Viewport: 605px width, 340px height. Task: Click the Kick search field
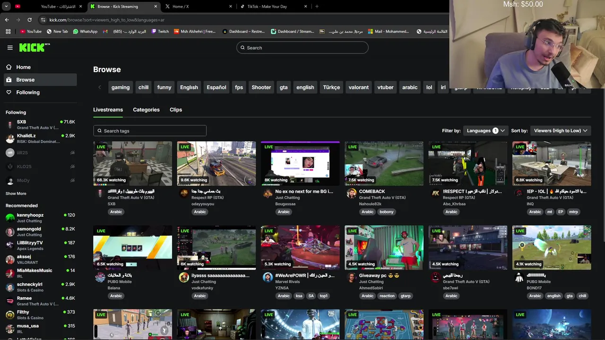(302, 48)
